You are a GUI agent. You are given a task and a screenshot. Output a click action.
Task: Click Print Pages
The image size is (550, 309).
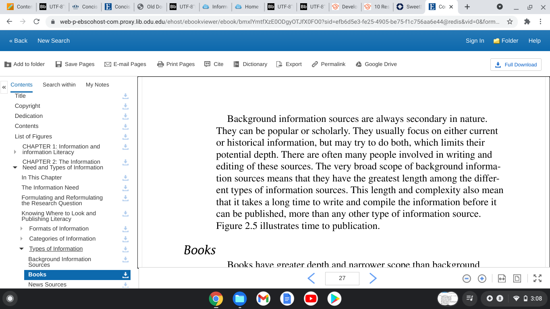click(176, 64)
